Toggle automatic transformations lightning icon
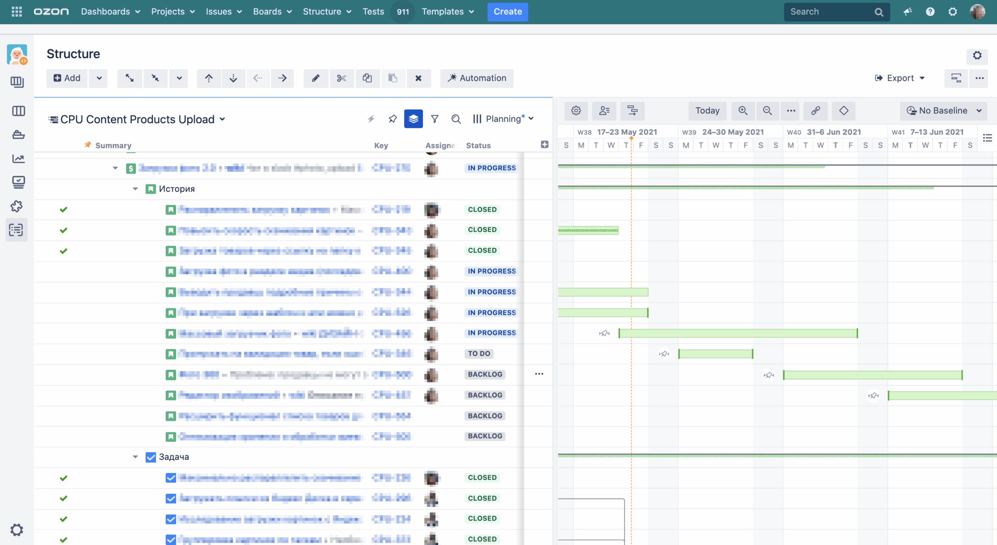The image size is (997, 545). (x=371, y=119)
